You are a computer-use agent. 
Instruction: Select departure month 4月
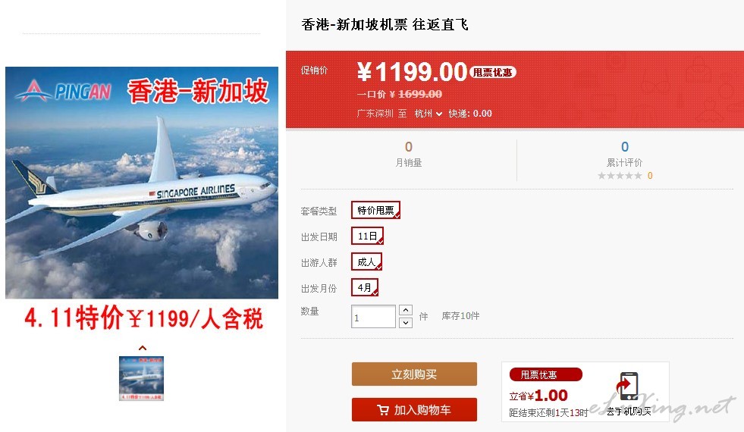364,287
